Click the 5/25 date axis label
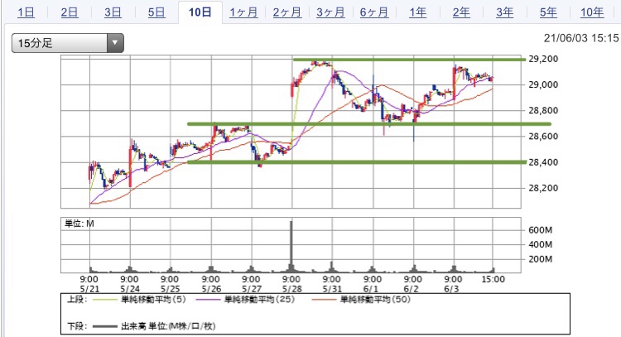Image resolution: width=621 pixels, height=337 pixels. pyautogui.click(x=171, y=289)
